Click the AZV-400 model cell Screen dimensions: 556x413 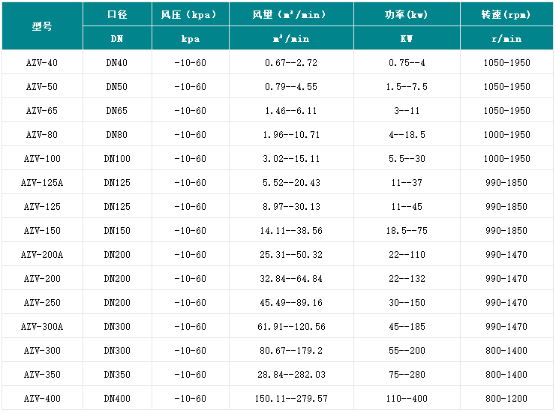coord(42,399)
